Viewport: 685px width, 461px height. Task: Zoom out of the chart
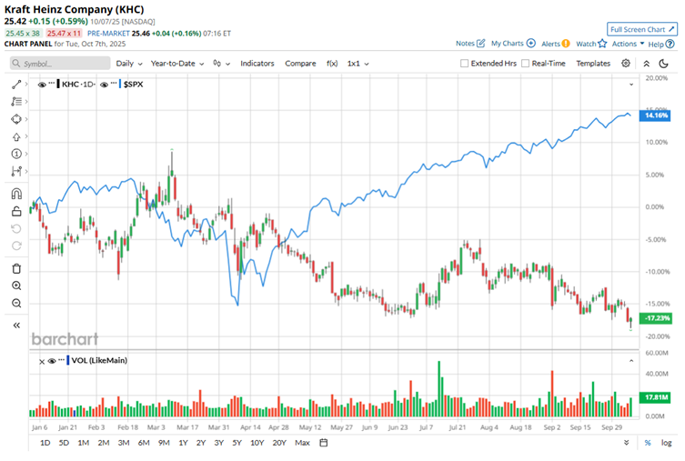tap(16, 303)
